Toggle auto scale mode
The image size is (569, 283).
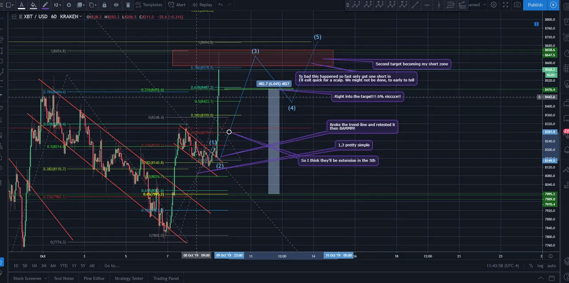tap(552, 266)
